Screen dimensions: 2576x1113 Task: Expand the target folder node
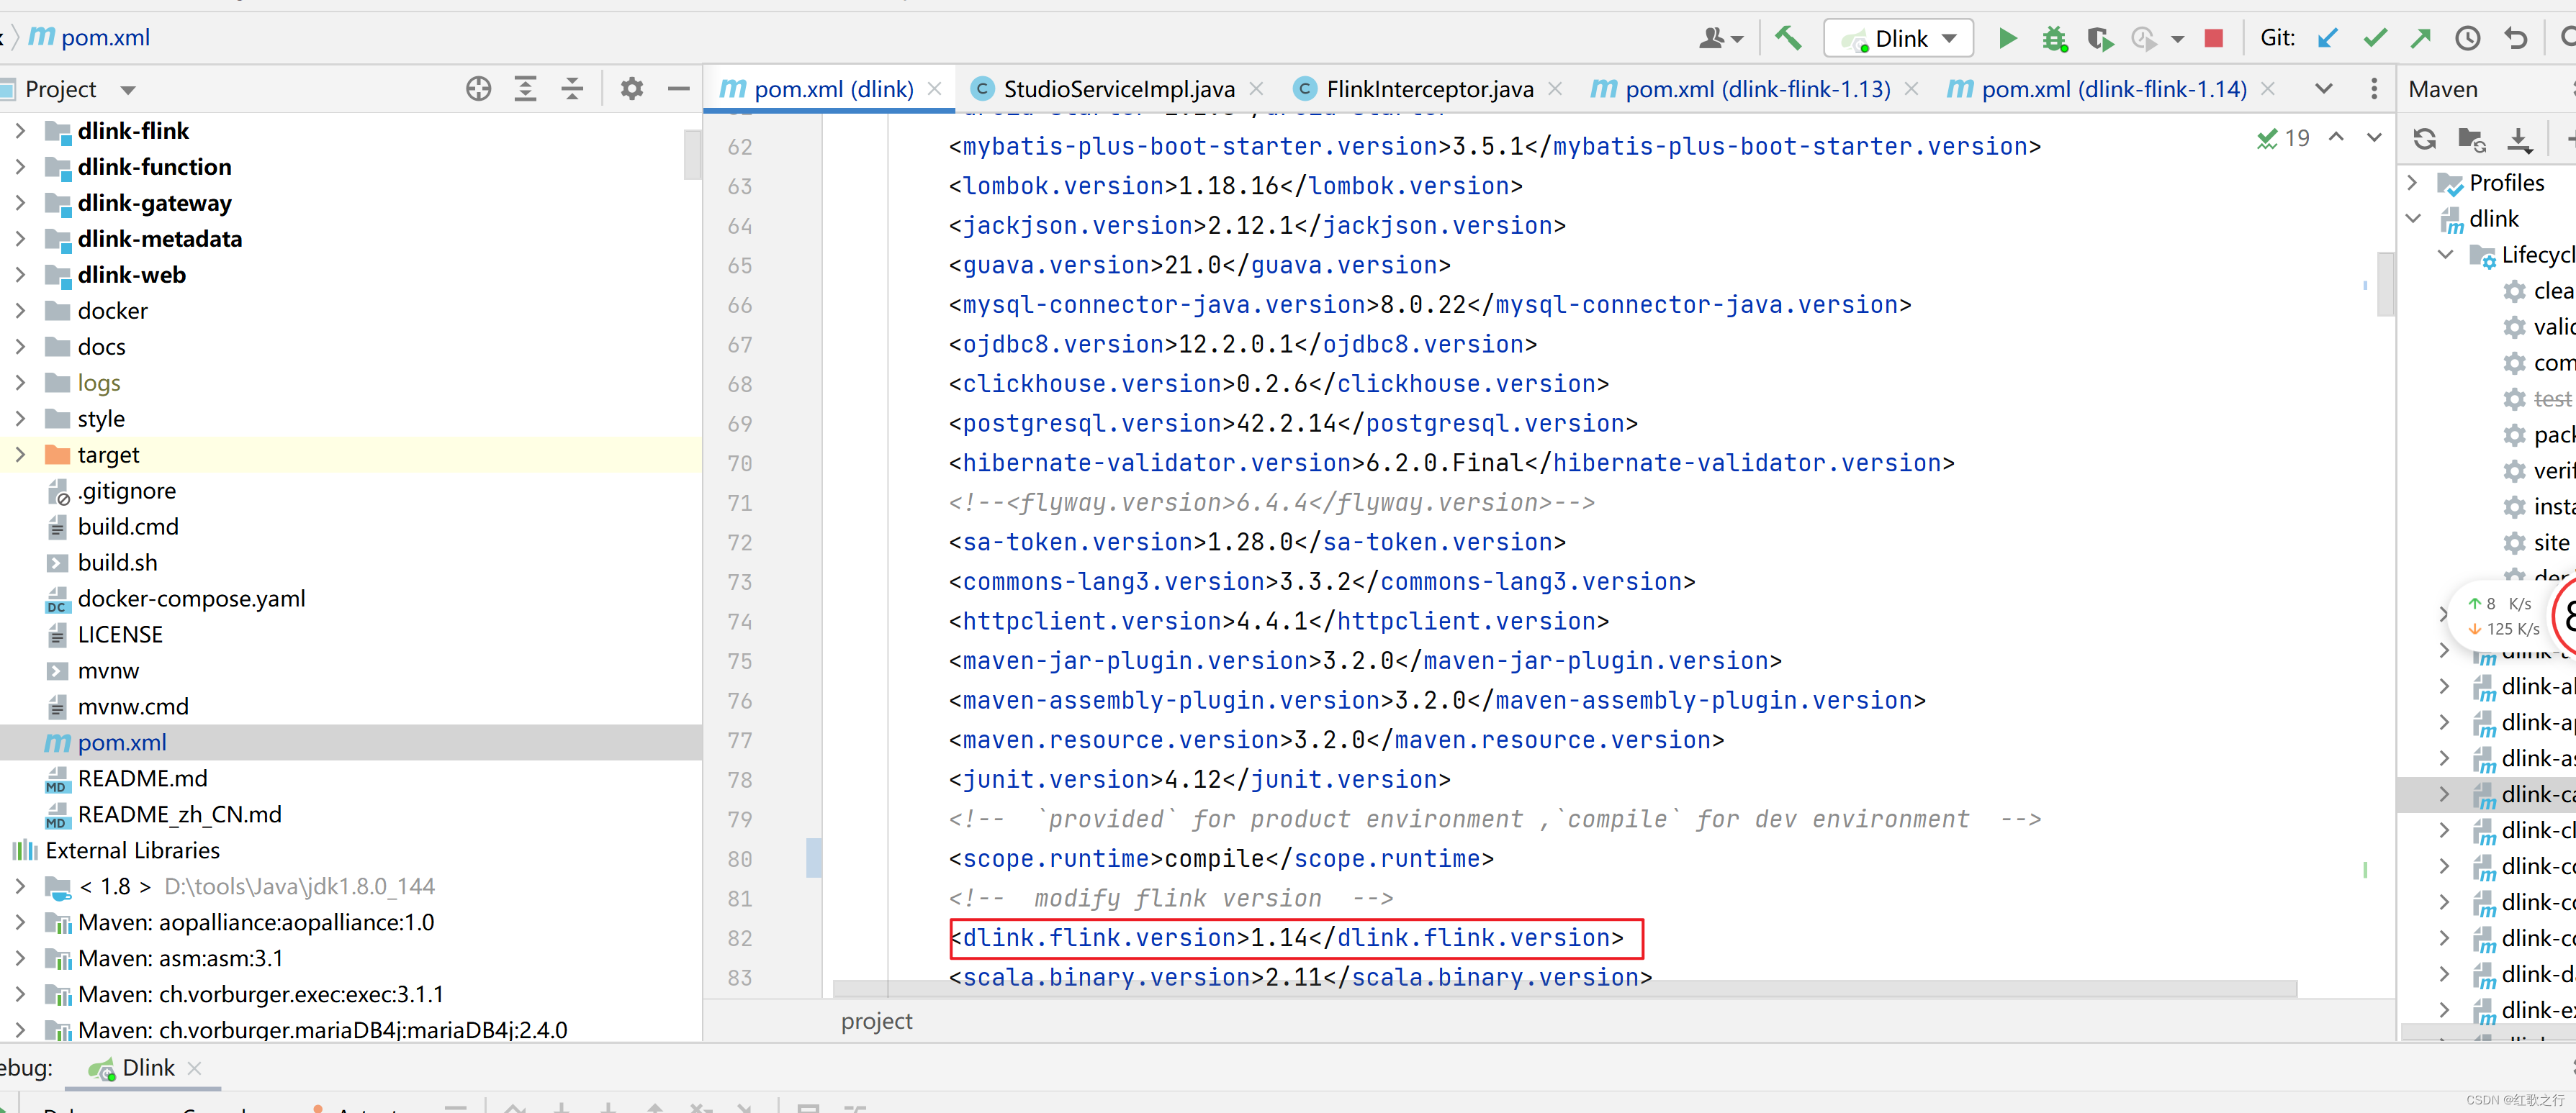20,455
